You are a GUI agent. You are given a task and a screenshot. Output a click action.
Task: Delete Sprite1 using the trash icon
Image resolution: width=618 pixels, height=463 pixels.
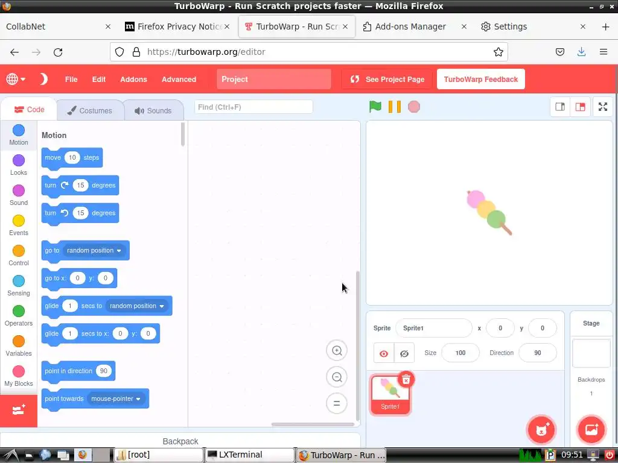point(406,380)
